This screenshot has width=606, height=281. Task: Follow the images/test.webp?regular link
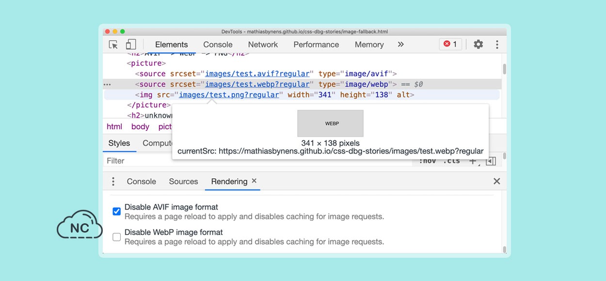pos(257,84)
